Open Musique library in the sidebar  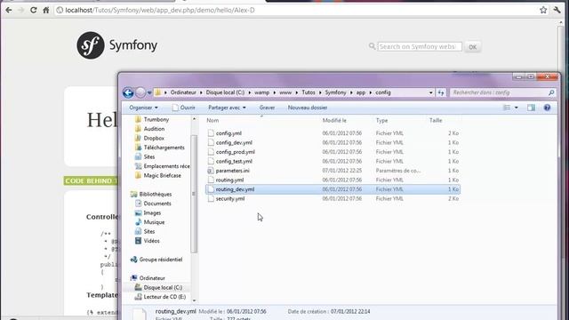(149, 222)
